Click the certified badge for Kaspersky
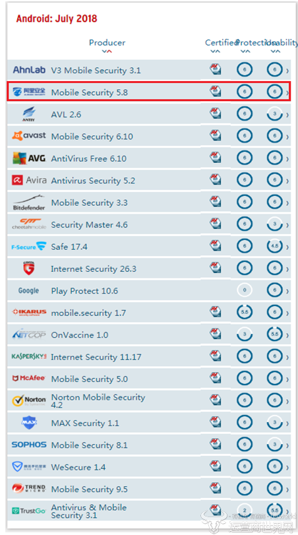Viewport: 298px width, 535px height. [x=215, y=356]
